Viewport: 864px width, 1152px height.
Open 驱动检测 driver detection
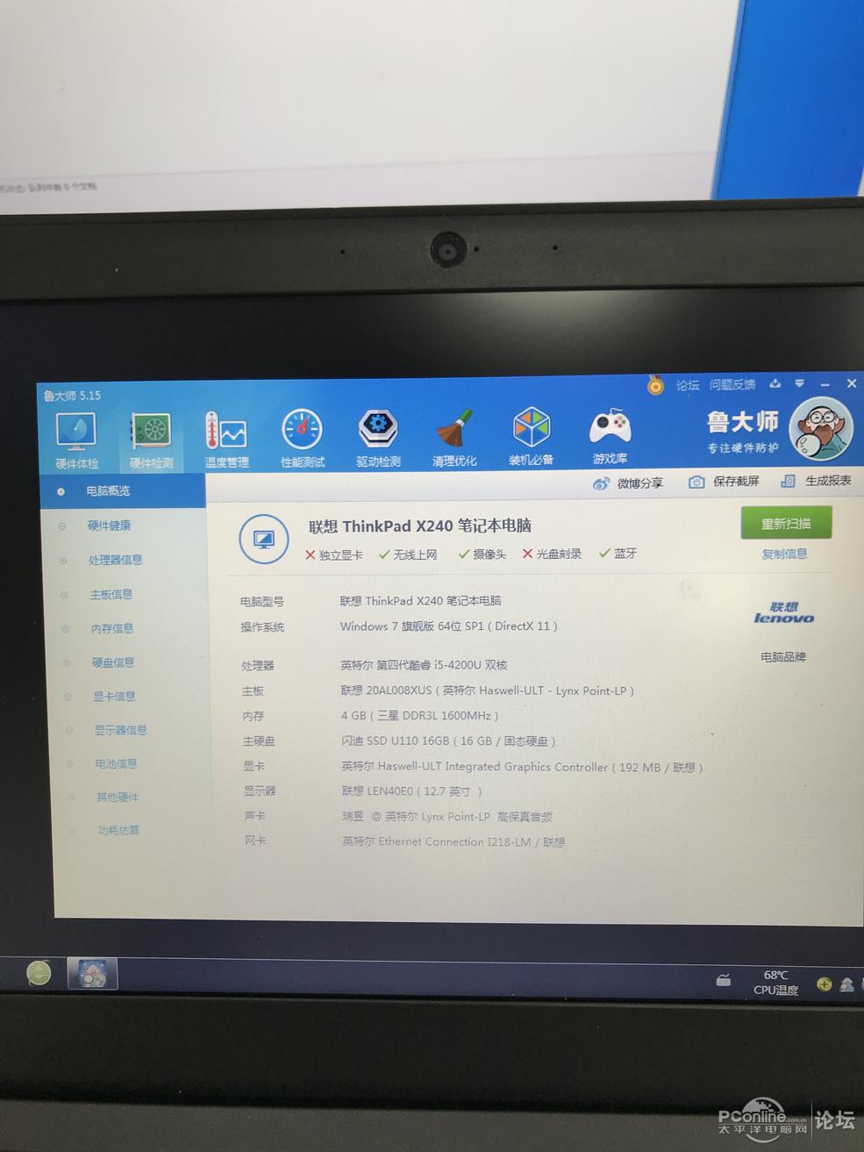(378, 438)
